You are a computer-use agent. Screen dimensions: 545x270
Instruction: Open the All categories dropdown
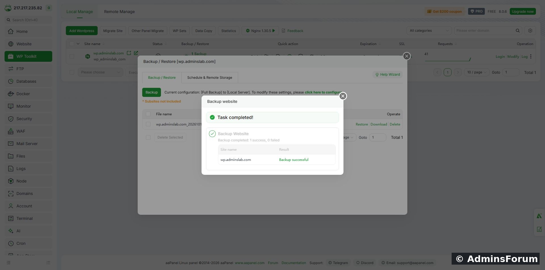[x=429, y=31]
